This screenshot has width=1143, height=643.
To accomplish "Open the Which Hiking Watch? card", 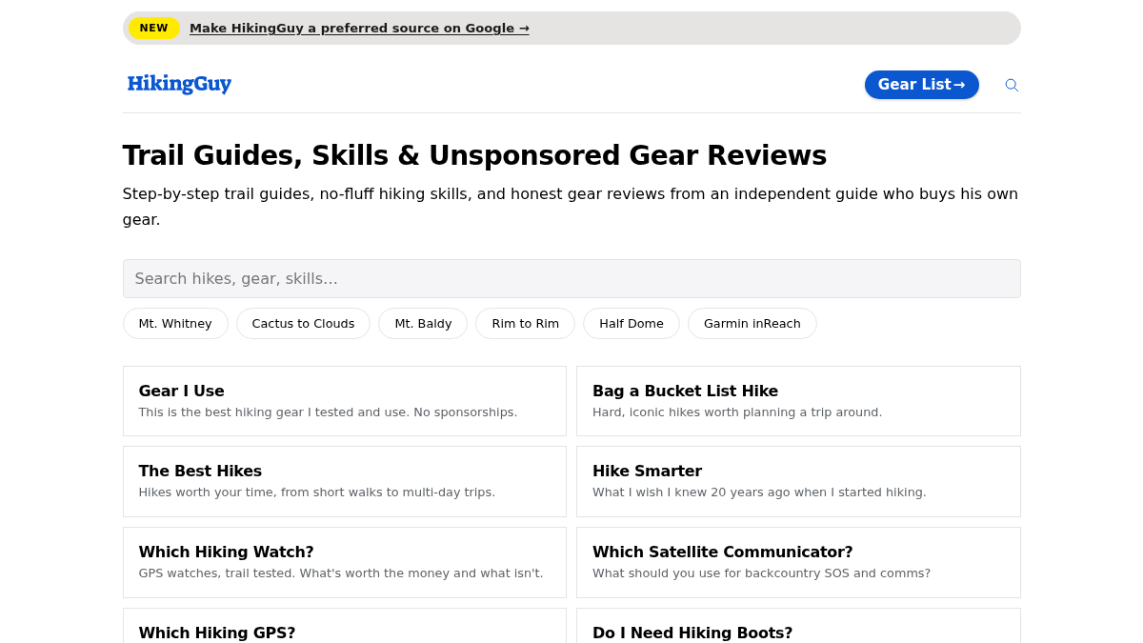I will [345, 562].
